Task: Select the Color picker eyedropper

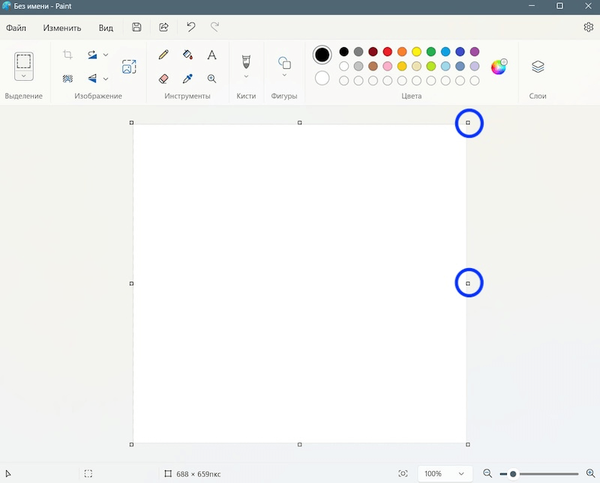Action: (187, 78)
